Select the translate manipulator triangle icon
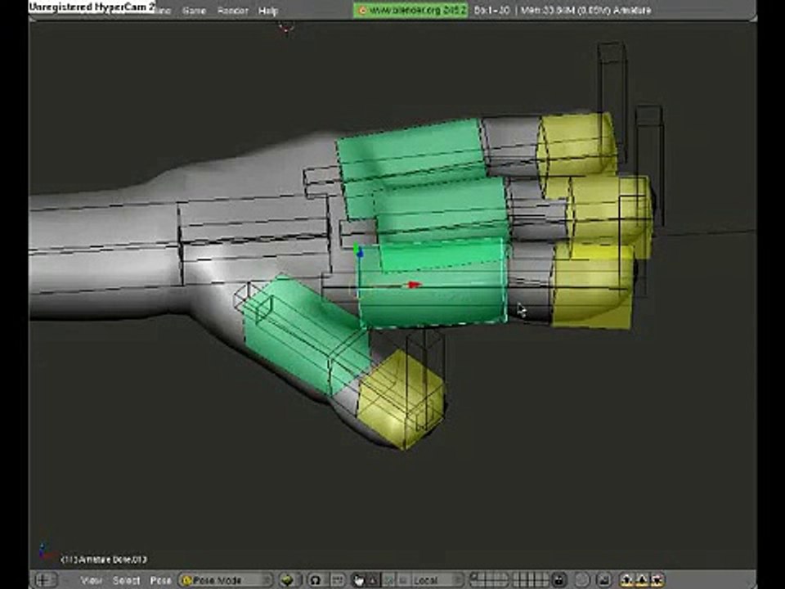This screenshot has width=785, height=589. click(x=373, y=580)
